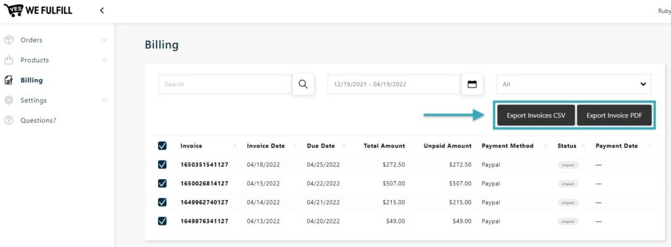Click the Settings gear icon
This screenshot has width=671, height=247.
(x=9, y=100)
